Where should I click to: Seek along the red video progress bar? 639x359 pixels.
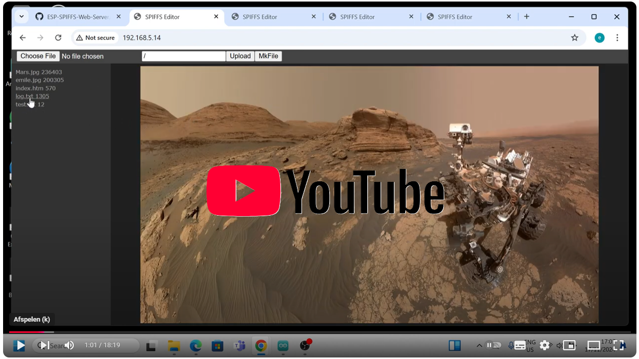click(x=27, y=332)
